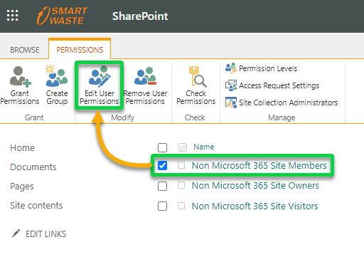Click the Site Collection Administrators icon
The width and height of the screenshot is (364, 262).
(x=231, y=103)
